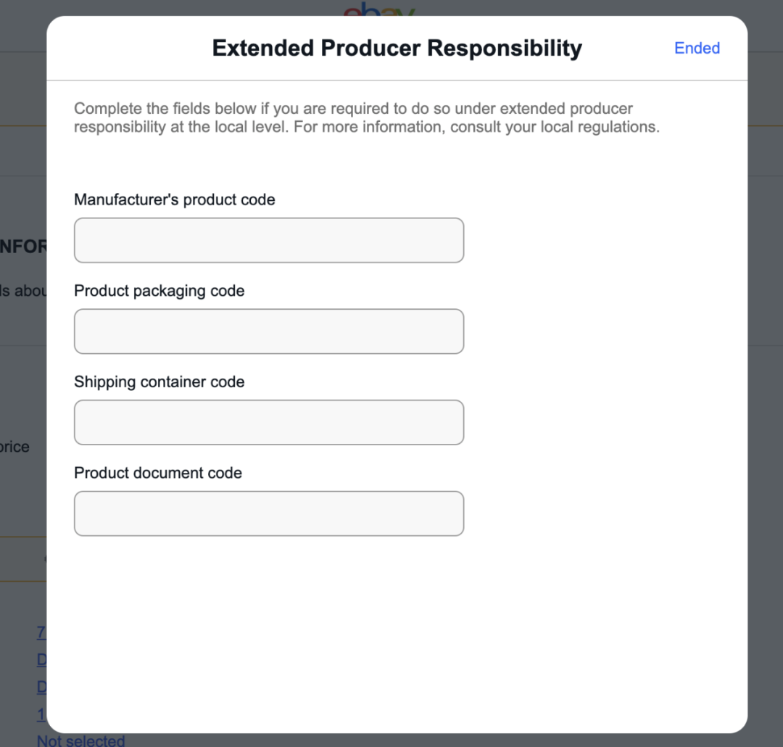Select the Shipping container code input

pyautogui.click(x=269, y=422)
